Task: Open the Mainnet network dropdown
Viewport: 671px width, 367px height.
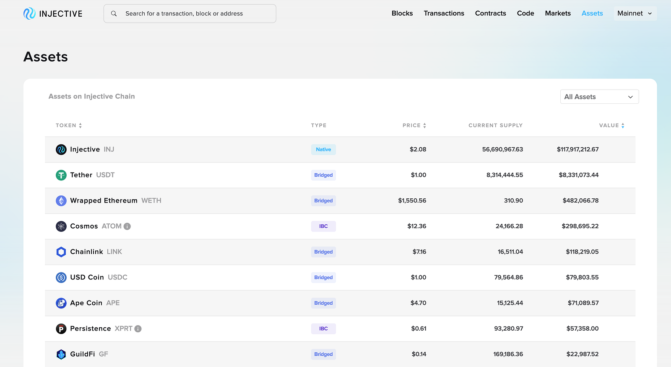Action: tap(635, 13)
